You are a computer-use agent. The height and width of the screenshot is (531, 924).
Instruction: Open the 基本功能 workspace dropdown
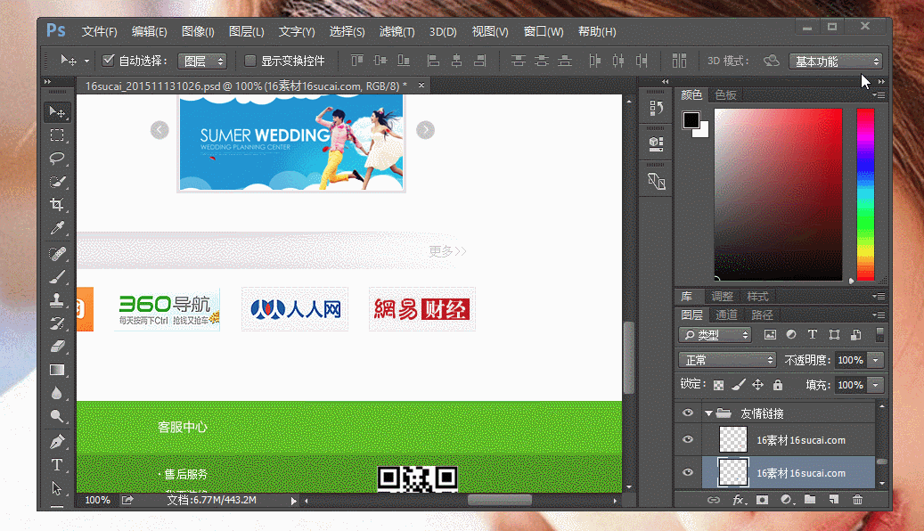[836, 61]
